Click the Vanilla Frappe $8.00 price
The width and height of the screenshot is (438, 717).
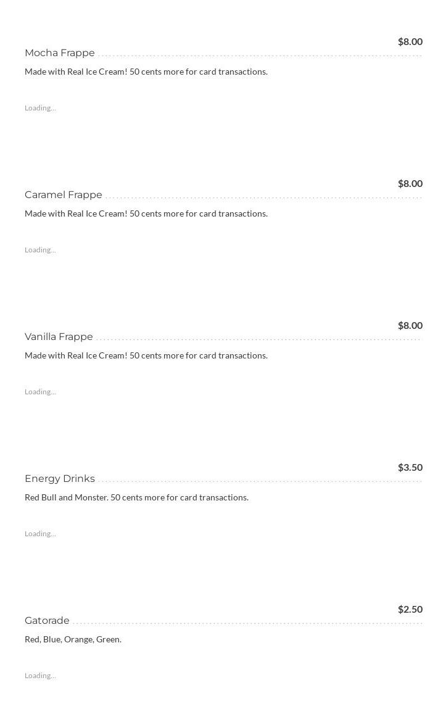pyautogui.click(x=410, y=326)
